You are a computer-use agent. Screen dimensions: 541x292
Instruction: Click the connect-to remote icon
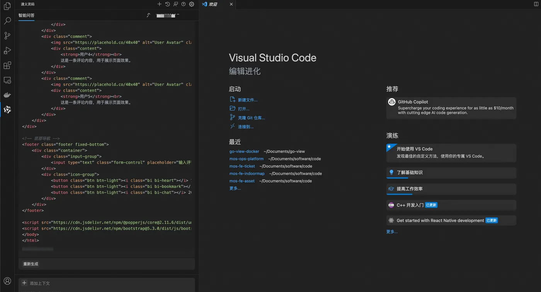click(x=232, y=126)
